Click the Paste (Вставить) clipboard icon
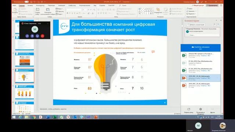Image resolution: width=235 pixels, height=132 pixels. (15, 10)
